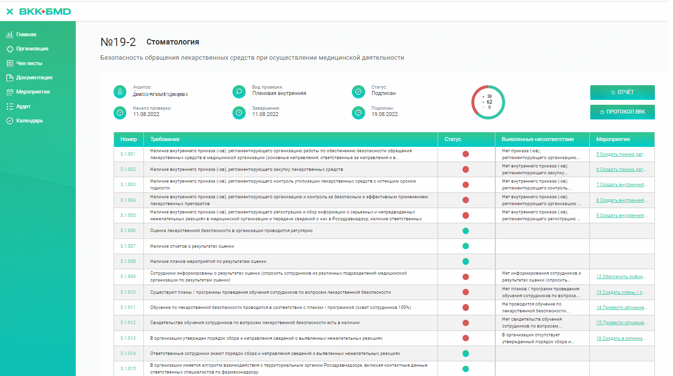Sort by Номер column header
The height and width of the screenshot is (376, 673).
(129, 140)
